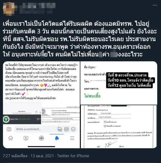
Task: Click the tweet timestamp 13 เม.ย. 2021
Action: point(42,156)
